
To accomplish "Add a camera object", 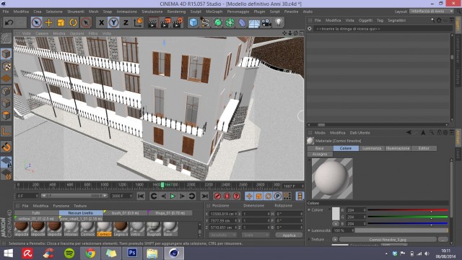I will (266, 22).
